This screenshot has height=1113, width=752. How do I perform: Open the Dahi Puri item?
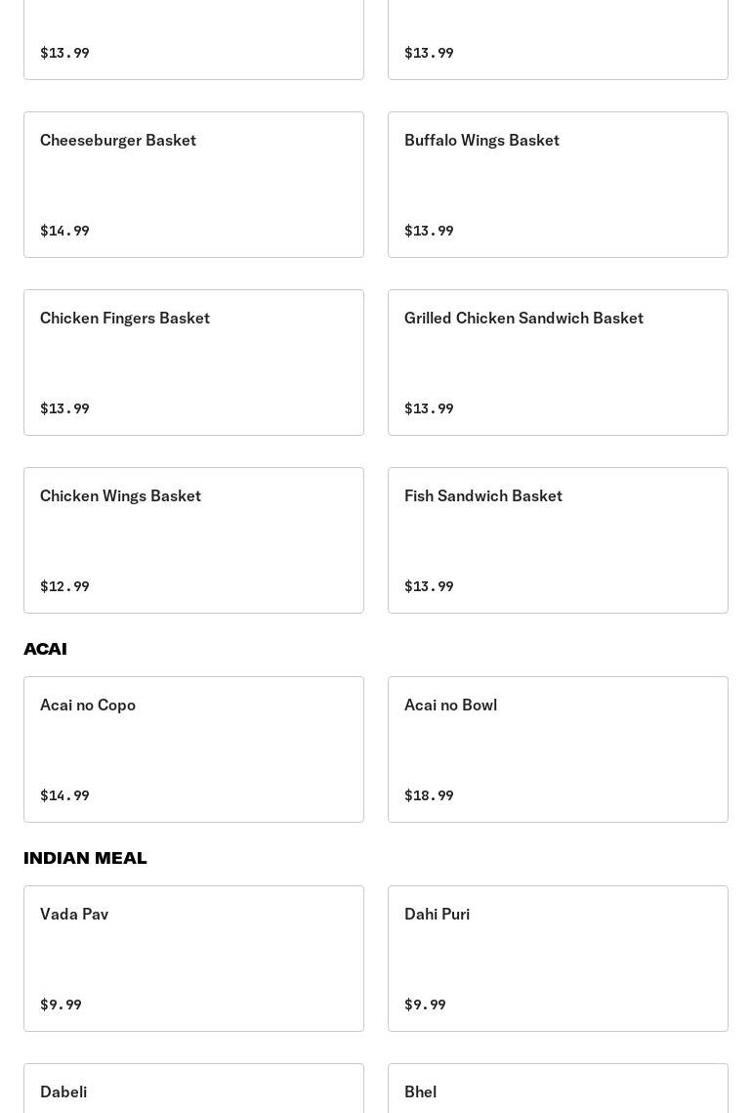pyautogui.click(x=558, y=959)
